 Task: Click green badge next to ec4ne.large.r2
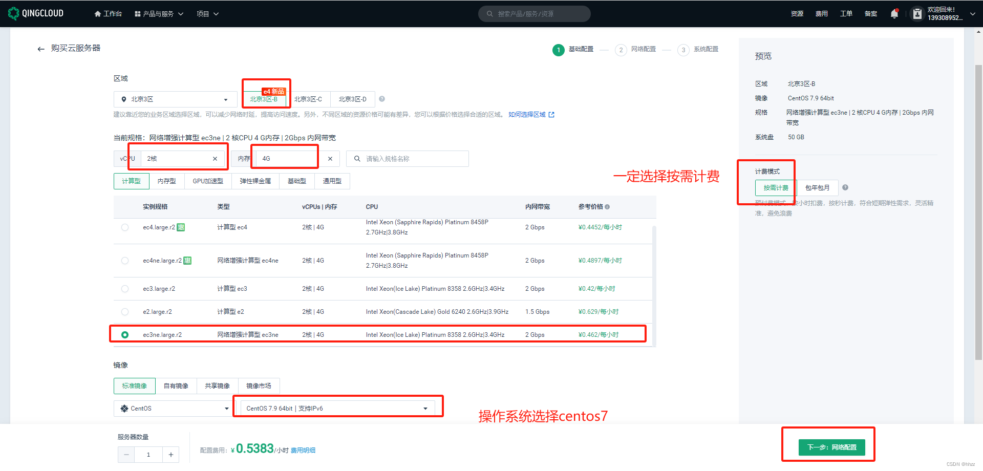pos(187,261)
